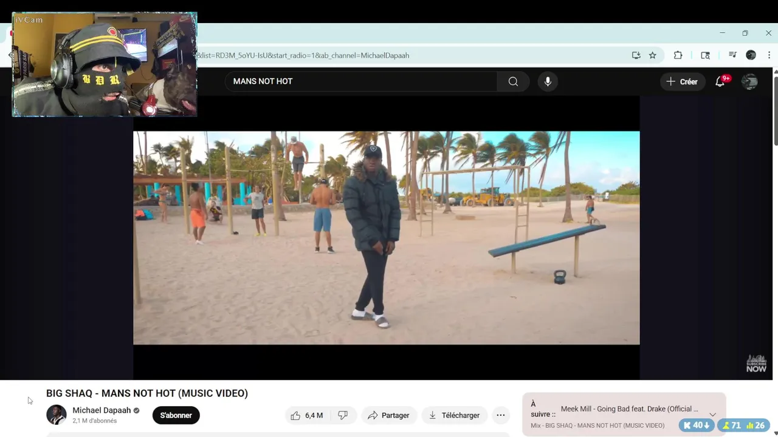Screen dimensions: 778x437
Task: Subscribe with S'abonner button
Action: [x=176, y=415]
